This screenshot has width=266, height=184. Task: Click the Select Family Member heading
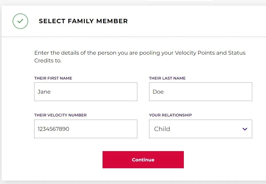tap(83, 21)
